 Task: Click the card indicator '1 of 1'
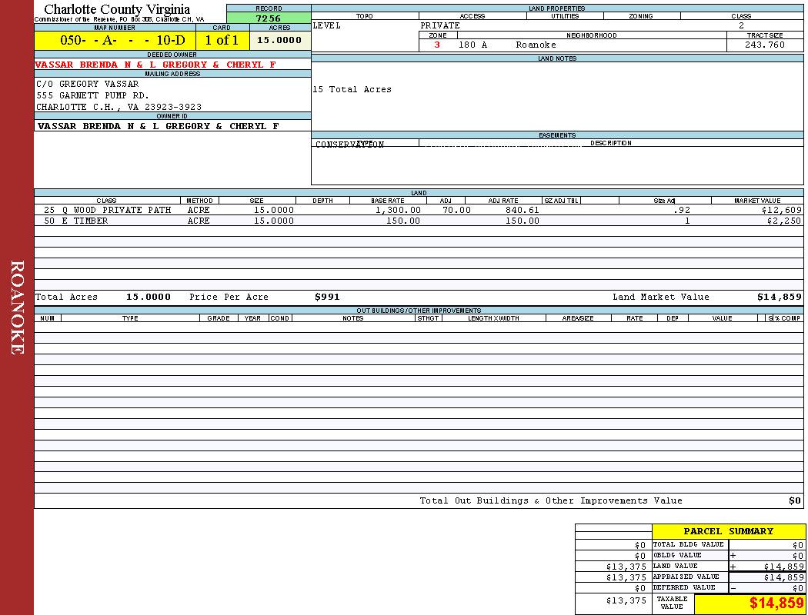222,40
